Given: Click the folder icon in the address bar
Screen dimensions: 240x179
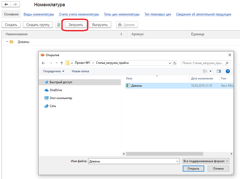Looking at the screenshot, I should pyautogui.click(x=68, y=63).
